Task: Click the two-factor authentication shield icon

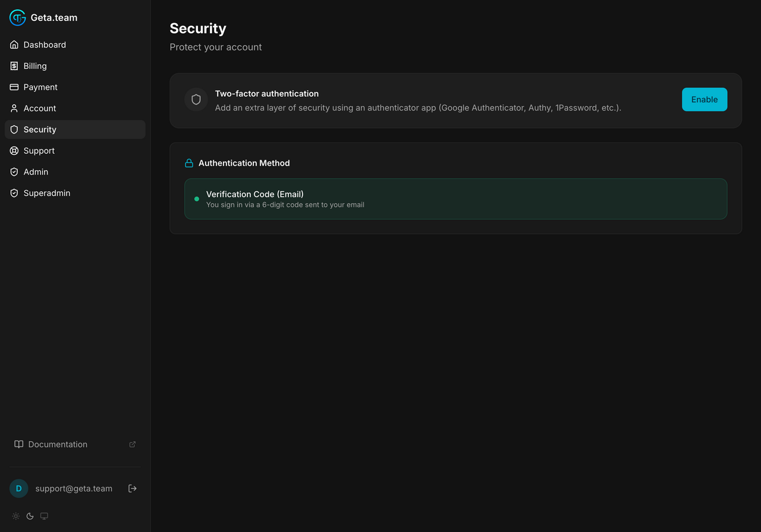Action: 196,100
